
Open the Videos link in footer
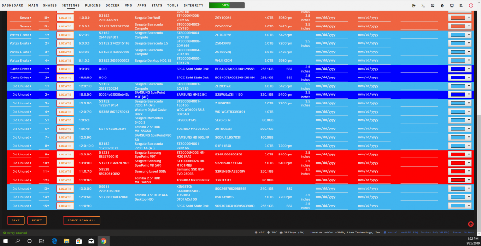pos(469,233)
